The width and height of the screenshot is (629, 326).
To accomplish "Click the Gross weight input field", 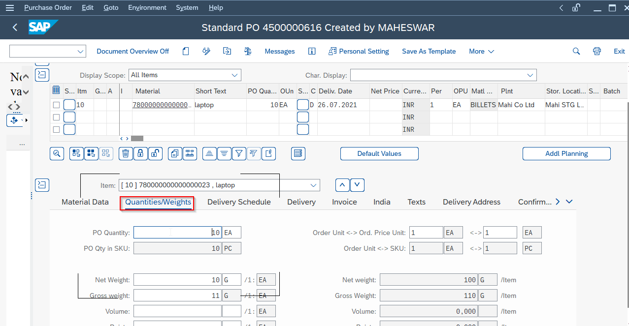I will click(x=178, y=296).
